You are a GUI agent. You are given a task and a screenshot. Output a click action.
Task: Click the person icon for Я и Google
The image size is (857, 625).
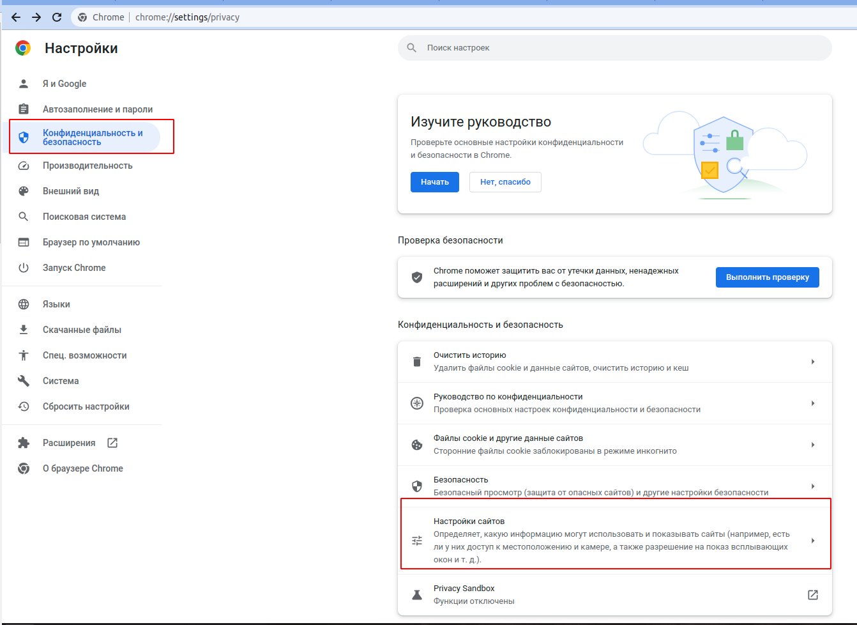coord(24,84)
